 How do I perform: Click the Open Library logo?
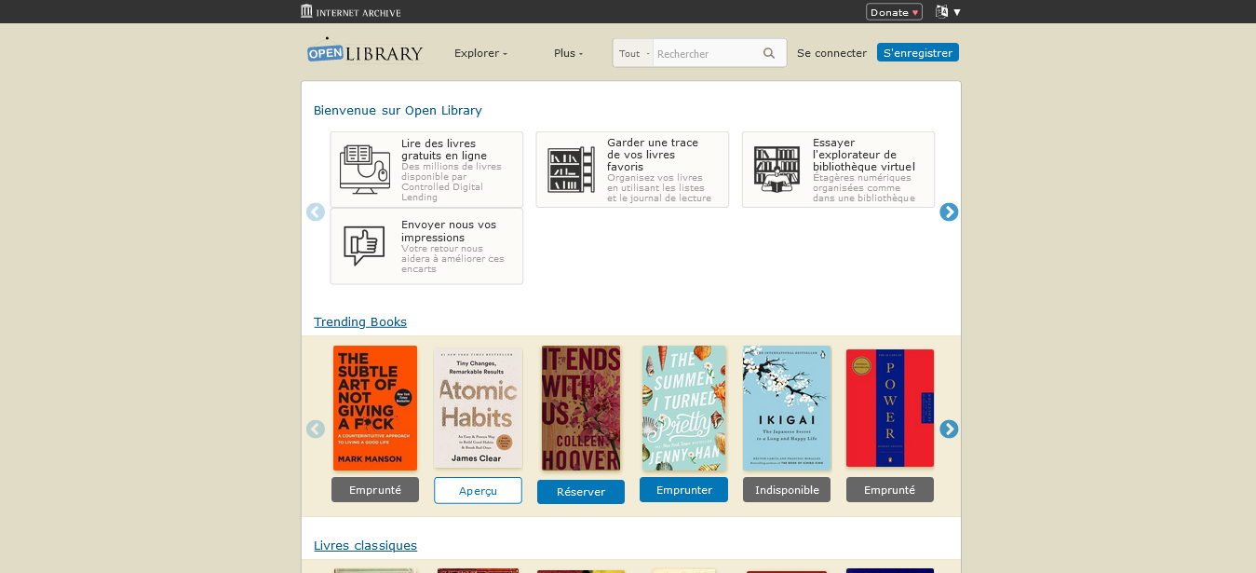[x=364, y=51]
